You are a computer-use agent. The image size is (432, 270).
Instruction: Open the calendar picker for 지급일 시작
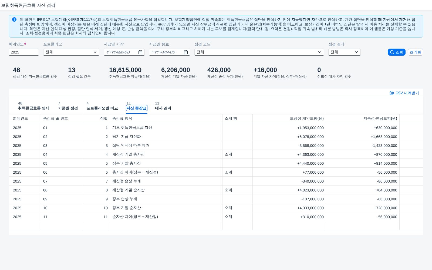point(140,52)
